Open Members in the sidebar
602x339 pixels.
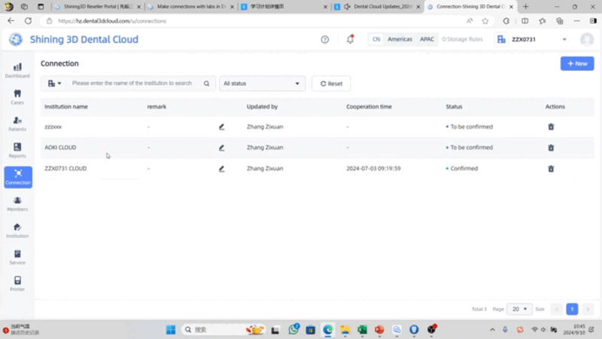pos(17,203)
